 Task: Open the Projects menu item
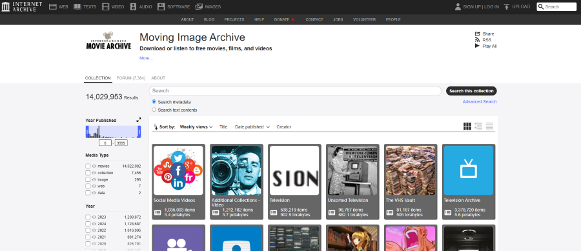pos(234,19)
